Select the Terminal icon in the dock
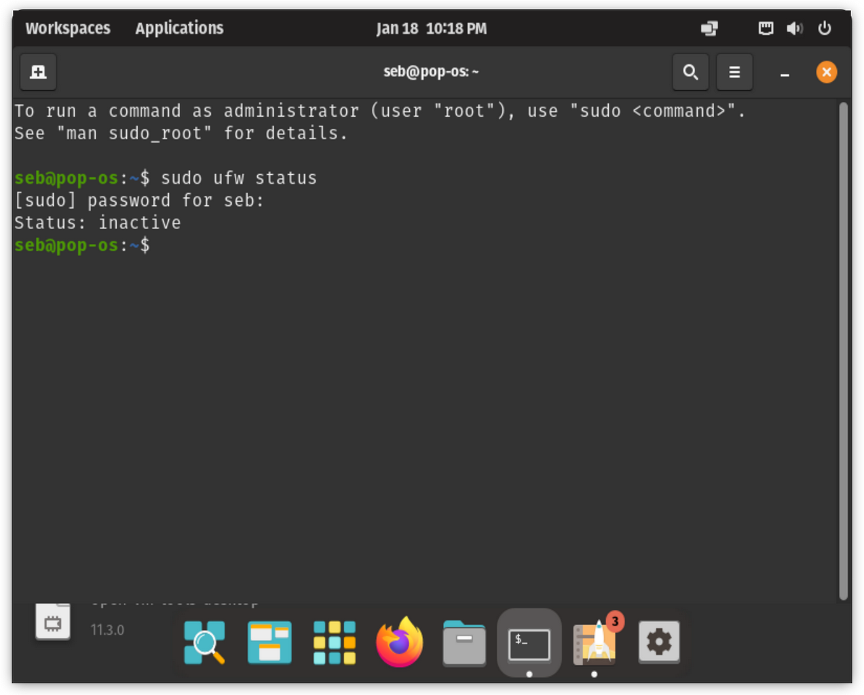Viewport: 864px width, 695px height. point(529,644)
